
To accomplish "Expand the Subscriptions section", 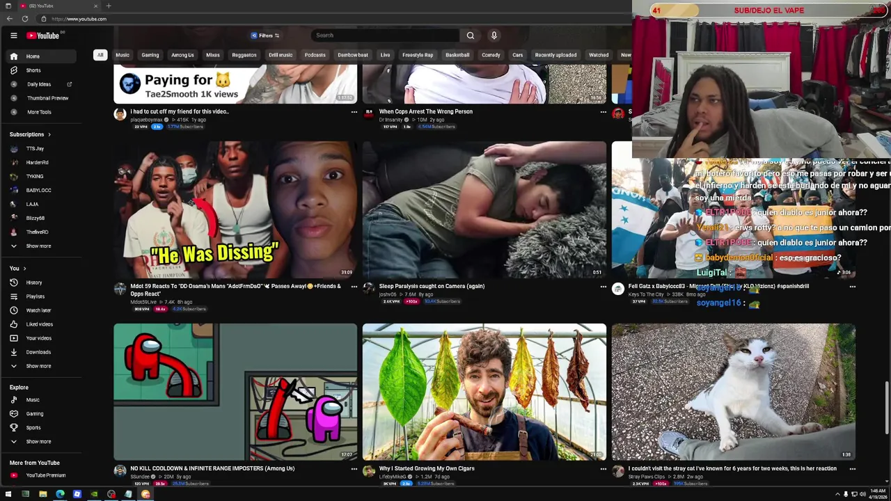I will (x=30, y=134).
